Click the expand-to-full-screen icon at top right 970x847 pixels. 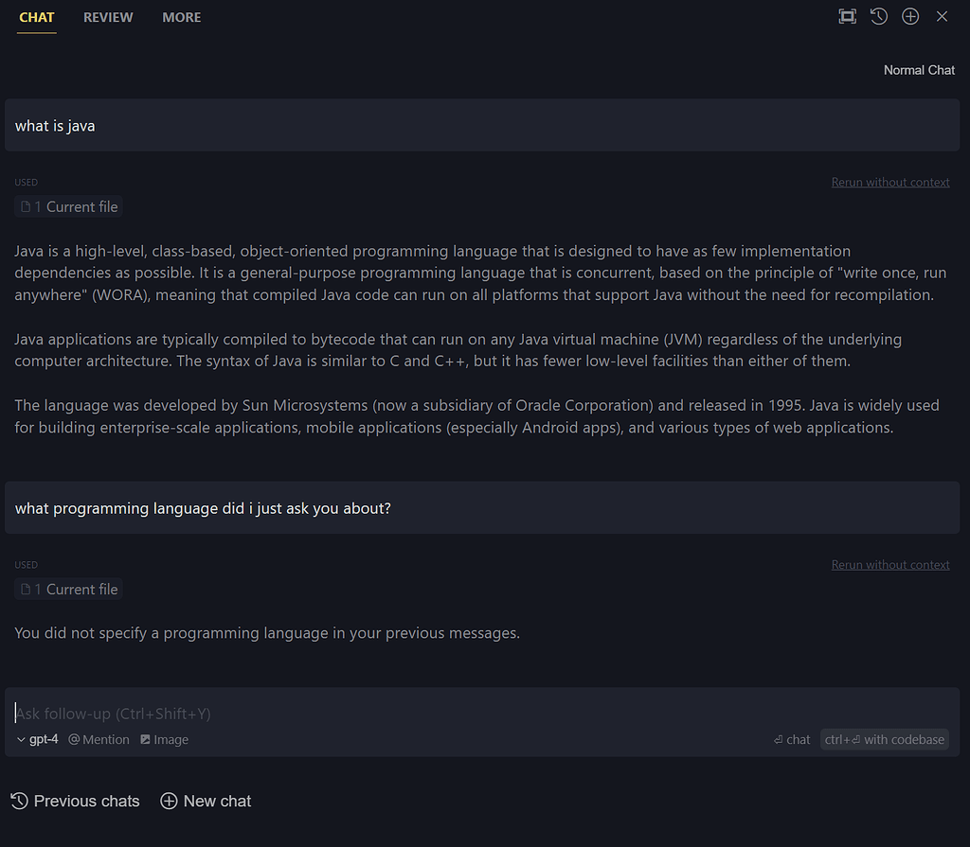coord(847,16)
